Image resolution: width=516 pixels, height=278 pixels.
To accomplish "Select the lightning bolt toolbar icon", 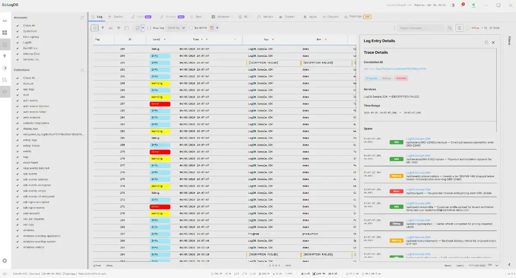I will (x=103, y=28).
